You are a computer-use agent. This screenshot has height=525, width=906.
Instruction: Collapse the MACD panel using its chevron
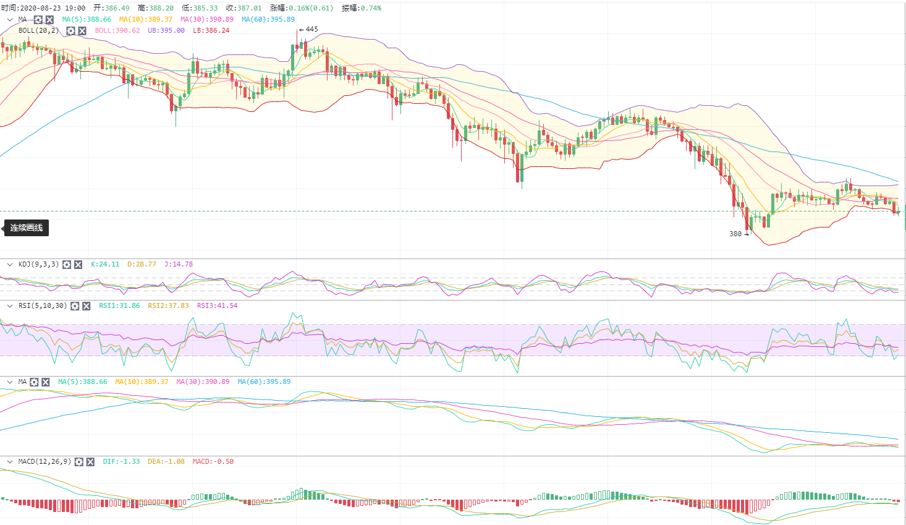point(10,462)
